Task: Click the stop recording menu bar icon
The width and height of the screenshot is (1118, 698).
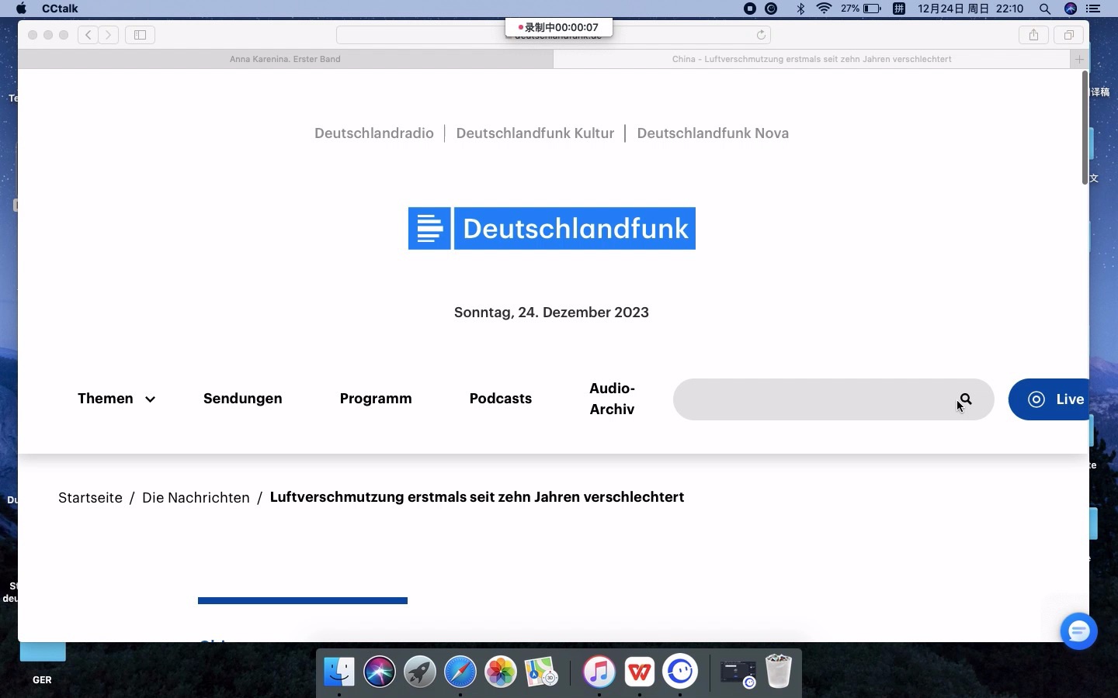Action: pyautogui.click(x=749, y=9)
